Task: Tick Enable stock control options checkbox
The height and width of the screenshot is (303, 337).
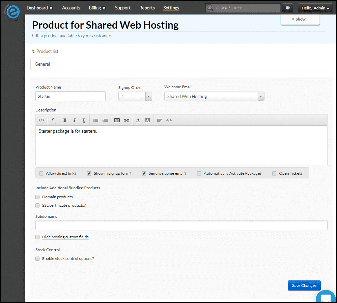Action: point(37,259)
